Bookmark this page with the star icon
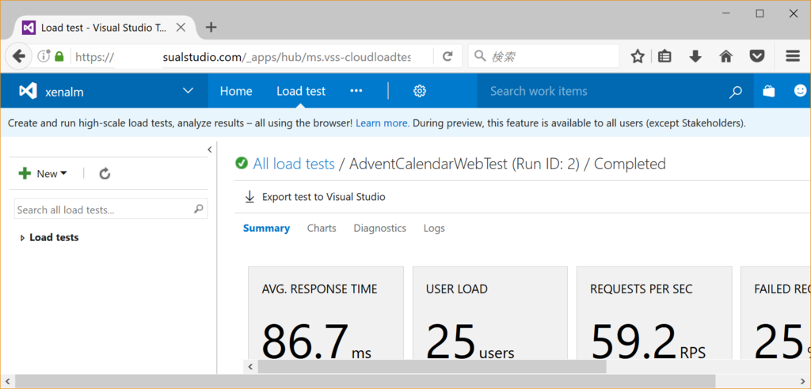The height and width of the screenshot is (389, 811). point(638,56)
